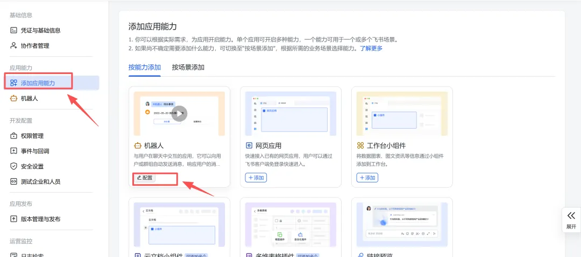Open 协作者管理 in the sidebar
581x257 pixels.
(30, 46)
